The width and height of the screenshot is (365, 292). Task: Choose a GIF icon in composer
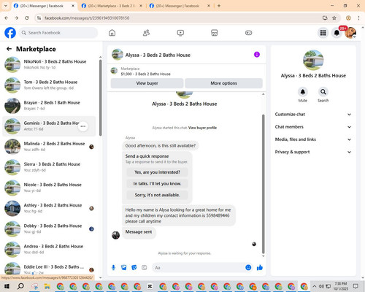145,268
